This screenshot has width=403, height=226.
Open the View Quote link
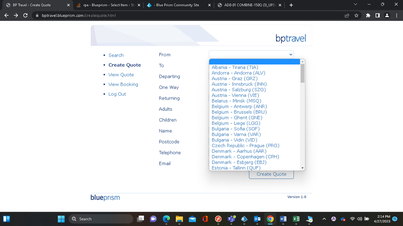click(121, 74)
